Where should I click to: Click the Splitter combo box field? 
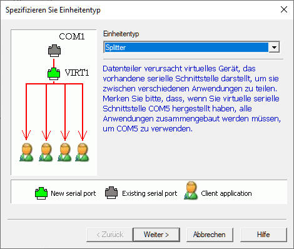(191, 48)
